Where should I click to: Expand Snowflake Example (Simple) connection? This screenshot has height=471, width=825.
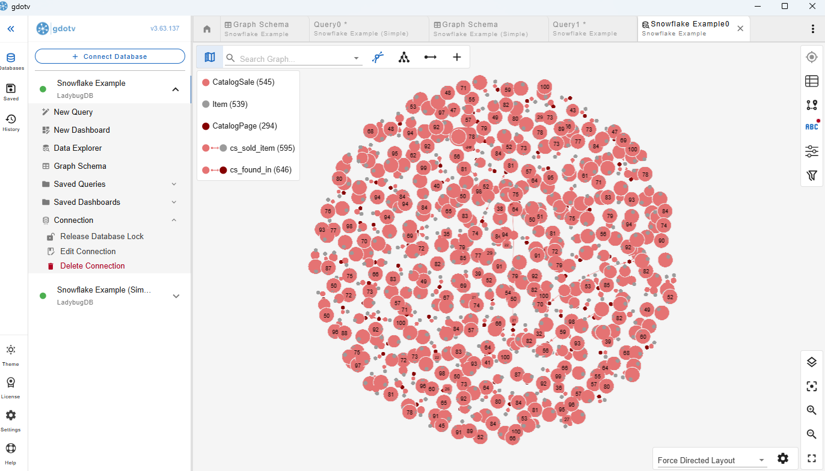[176, 296]
